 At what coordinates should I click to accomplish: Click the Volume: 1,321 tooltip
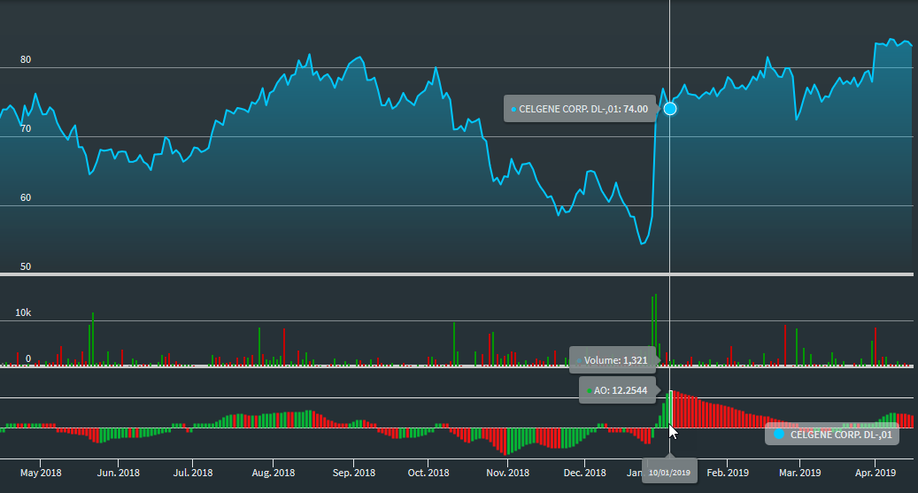click(614, 360)
